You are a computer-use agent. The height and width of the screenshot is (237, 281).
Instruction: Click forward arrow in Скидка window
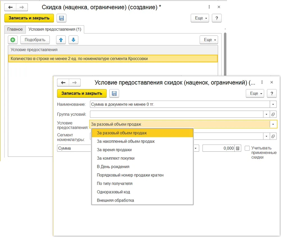(x=22, y=7)
